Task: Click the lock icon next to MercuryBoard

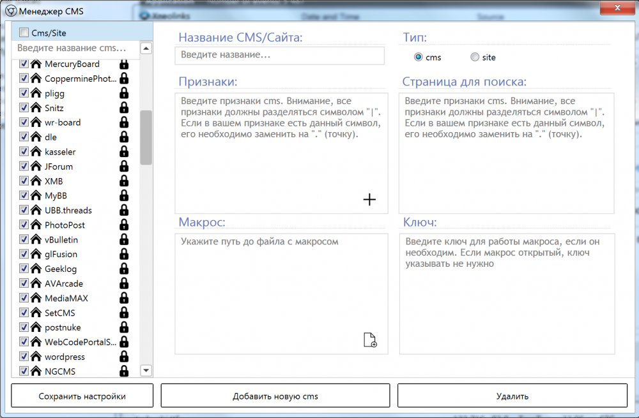Action: pos(124,64)
